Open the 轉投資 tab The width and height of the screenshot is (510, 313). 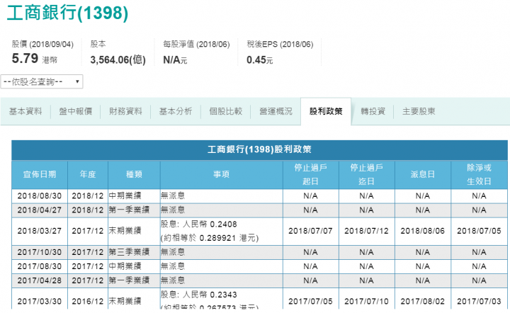[x=373, y=111]
